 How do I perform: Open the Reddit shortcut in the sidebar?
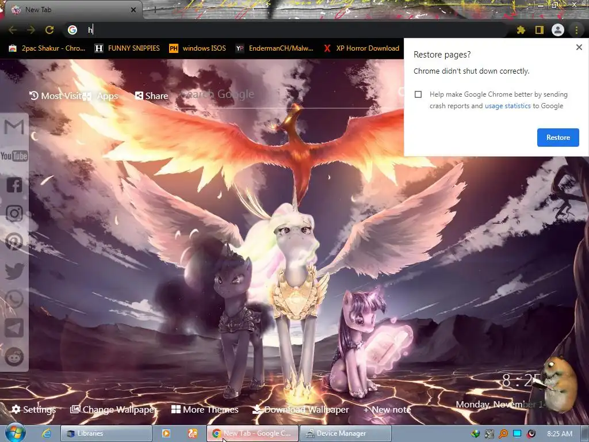pos(14,357)
